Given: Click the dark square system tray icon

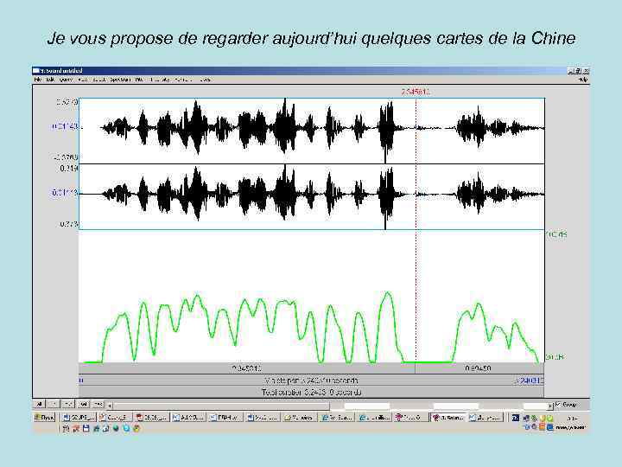Looking at the screenshot, I should tap(516, 418).
